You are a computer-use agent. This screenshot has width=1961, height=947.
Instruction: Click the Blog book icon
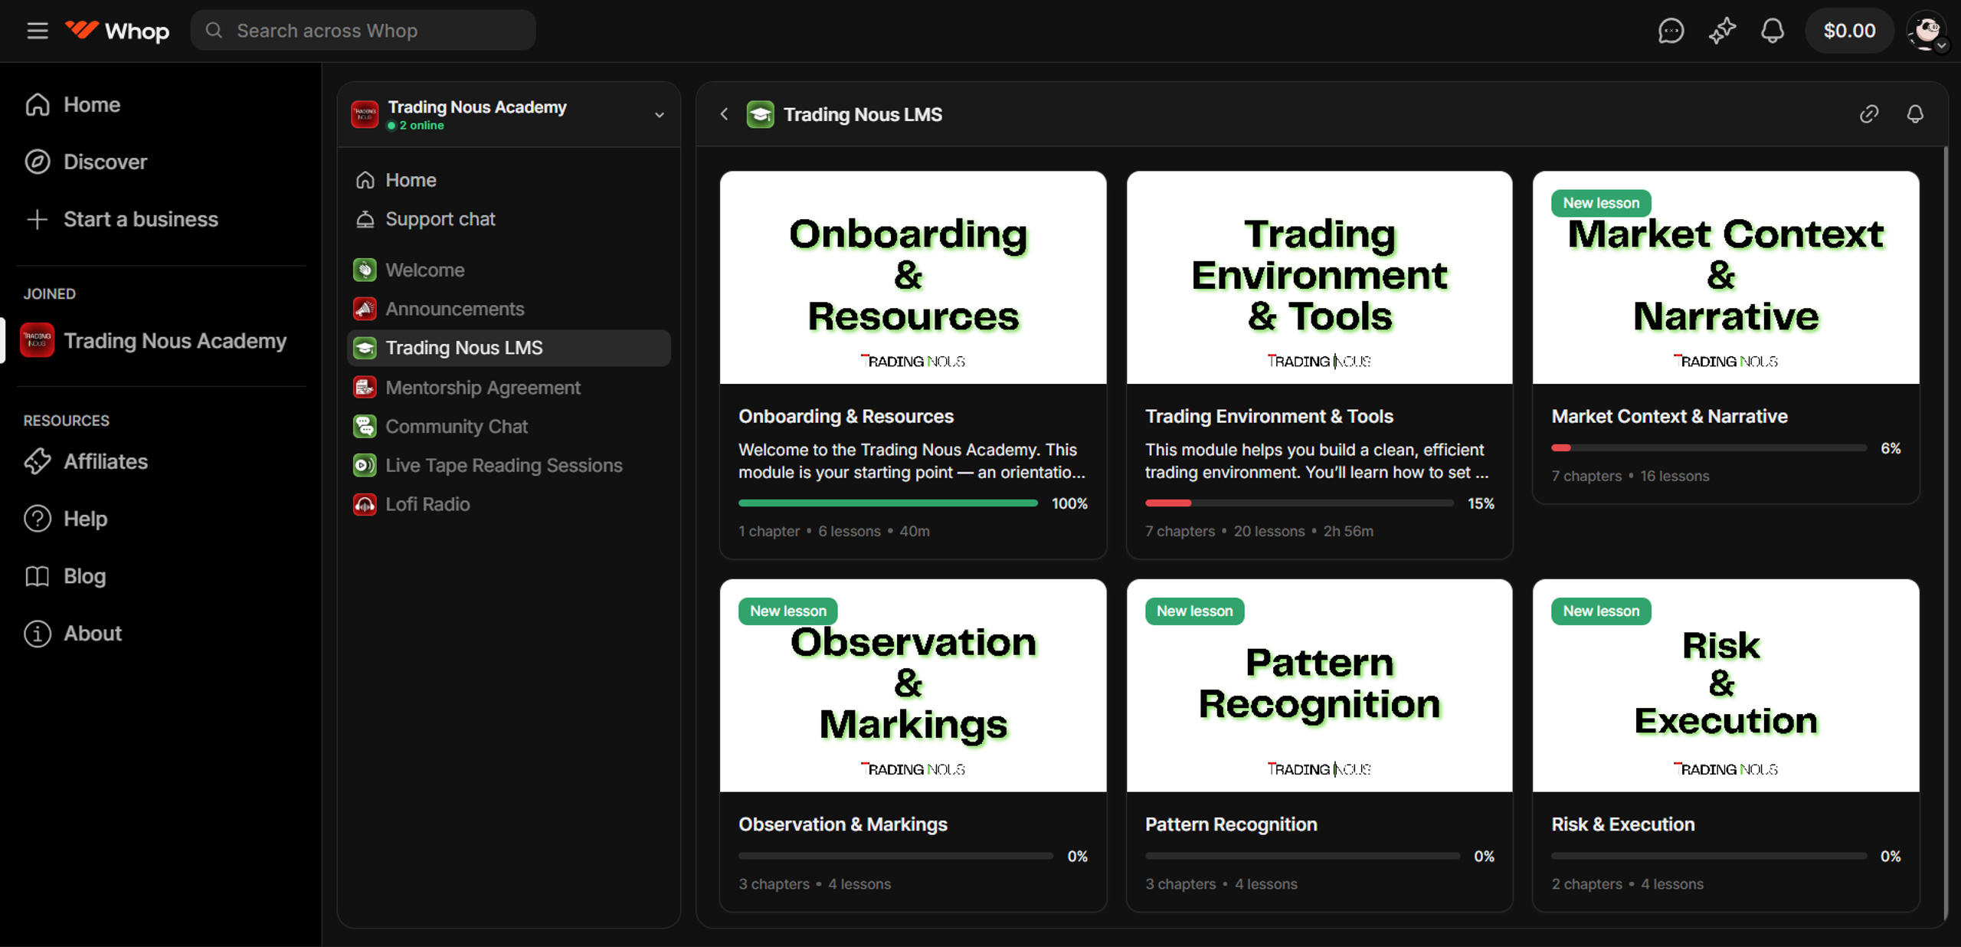(38, 576)
